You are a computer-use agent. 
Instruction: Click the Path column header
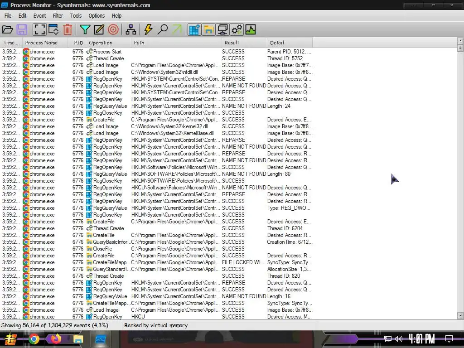click(176, 43)
